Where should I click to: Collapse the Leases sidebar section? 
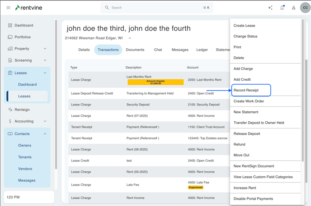tap(45, 73)
